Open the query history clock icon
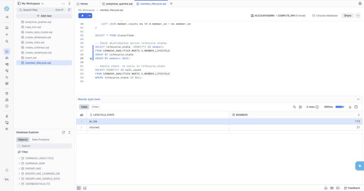Viewport: 364px width, 191px height. coord(356,107)
